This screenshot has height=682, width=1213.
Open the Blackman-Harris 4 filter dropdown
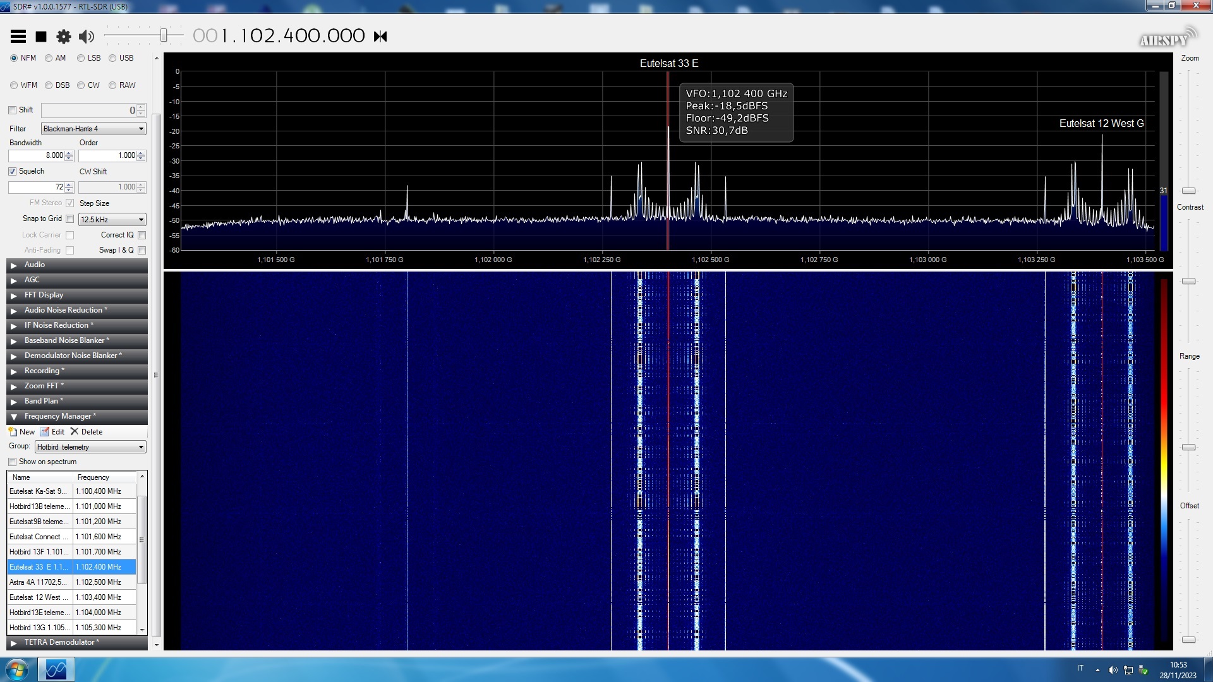point(94,129)
